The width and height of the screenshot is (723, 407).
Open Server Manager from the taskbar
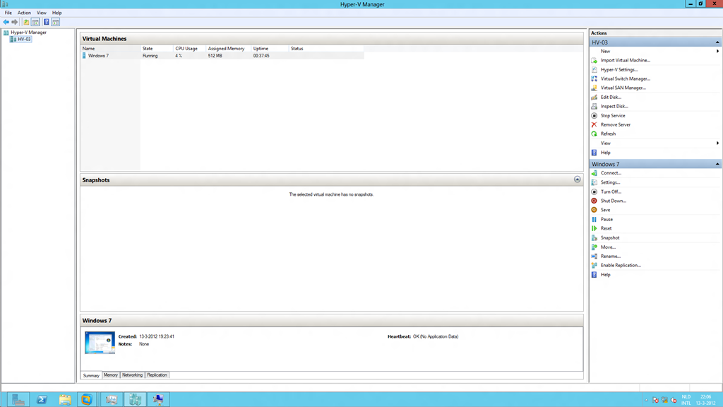pos(18,400)
